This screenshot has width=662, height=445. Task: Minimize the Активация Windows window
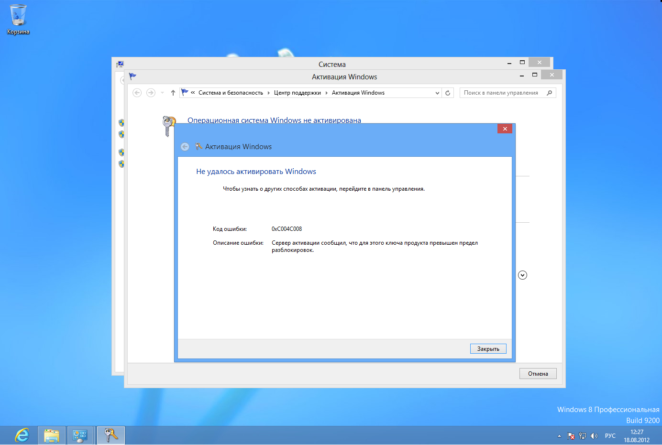point(522,75)
